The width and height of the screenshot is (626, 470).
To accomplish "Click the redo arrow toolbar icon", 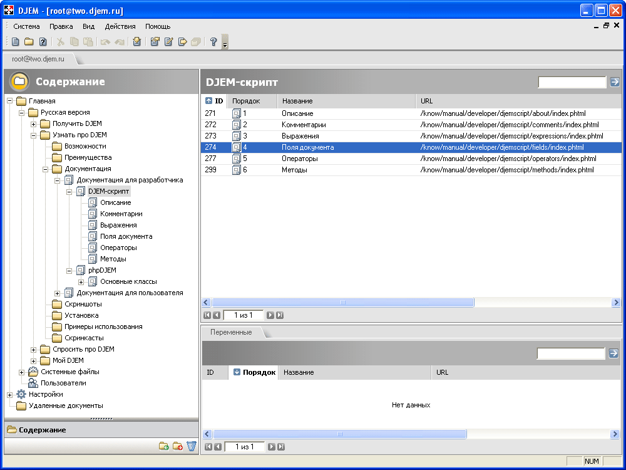I will 120,41.
